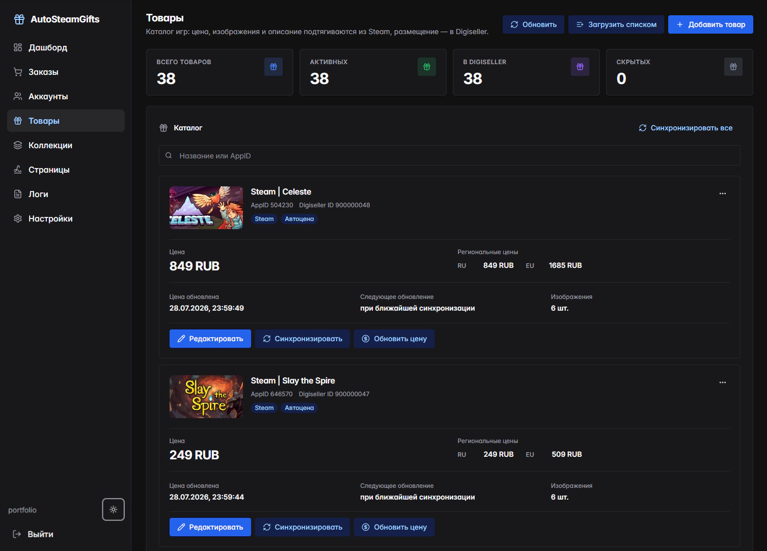The height and width of the screenshot is (551, 767).
Task: Click the Обновить button in the header
Action: click(x=533, y=24)
